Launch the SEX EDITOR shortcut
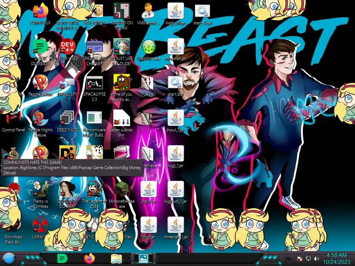355x266 pixels. (94, 11)
